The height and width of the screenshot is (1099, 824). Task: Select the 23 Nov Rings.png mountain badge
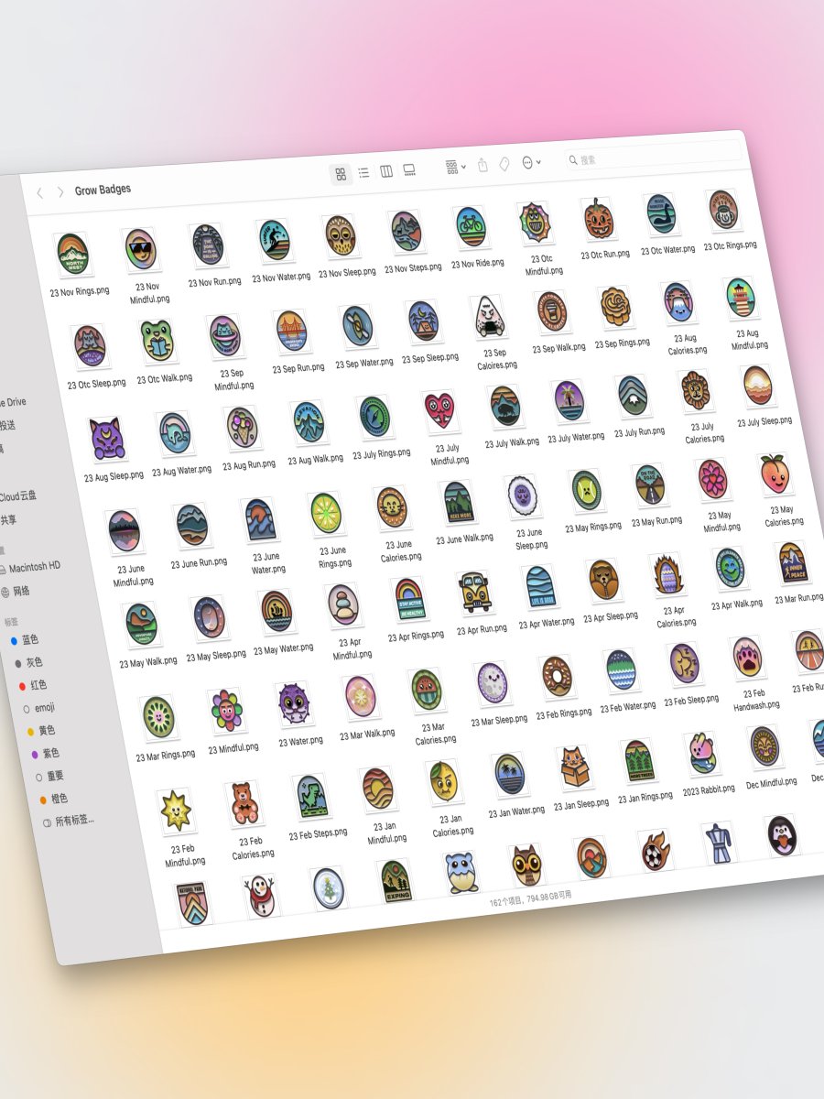(x=72, y=256)
